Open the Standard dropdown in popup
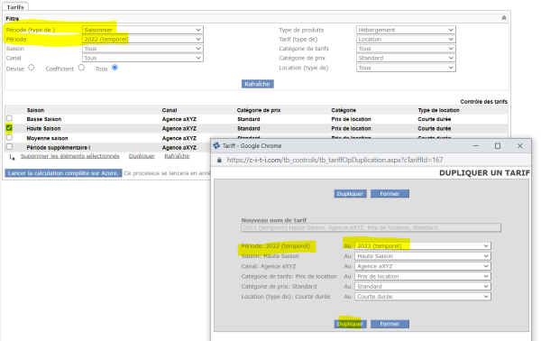This screenshot has height=341, width=541. click(423, 286)
